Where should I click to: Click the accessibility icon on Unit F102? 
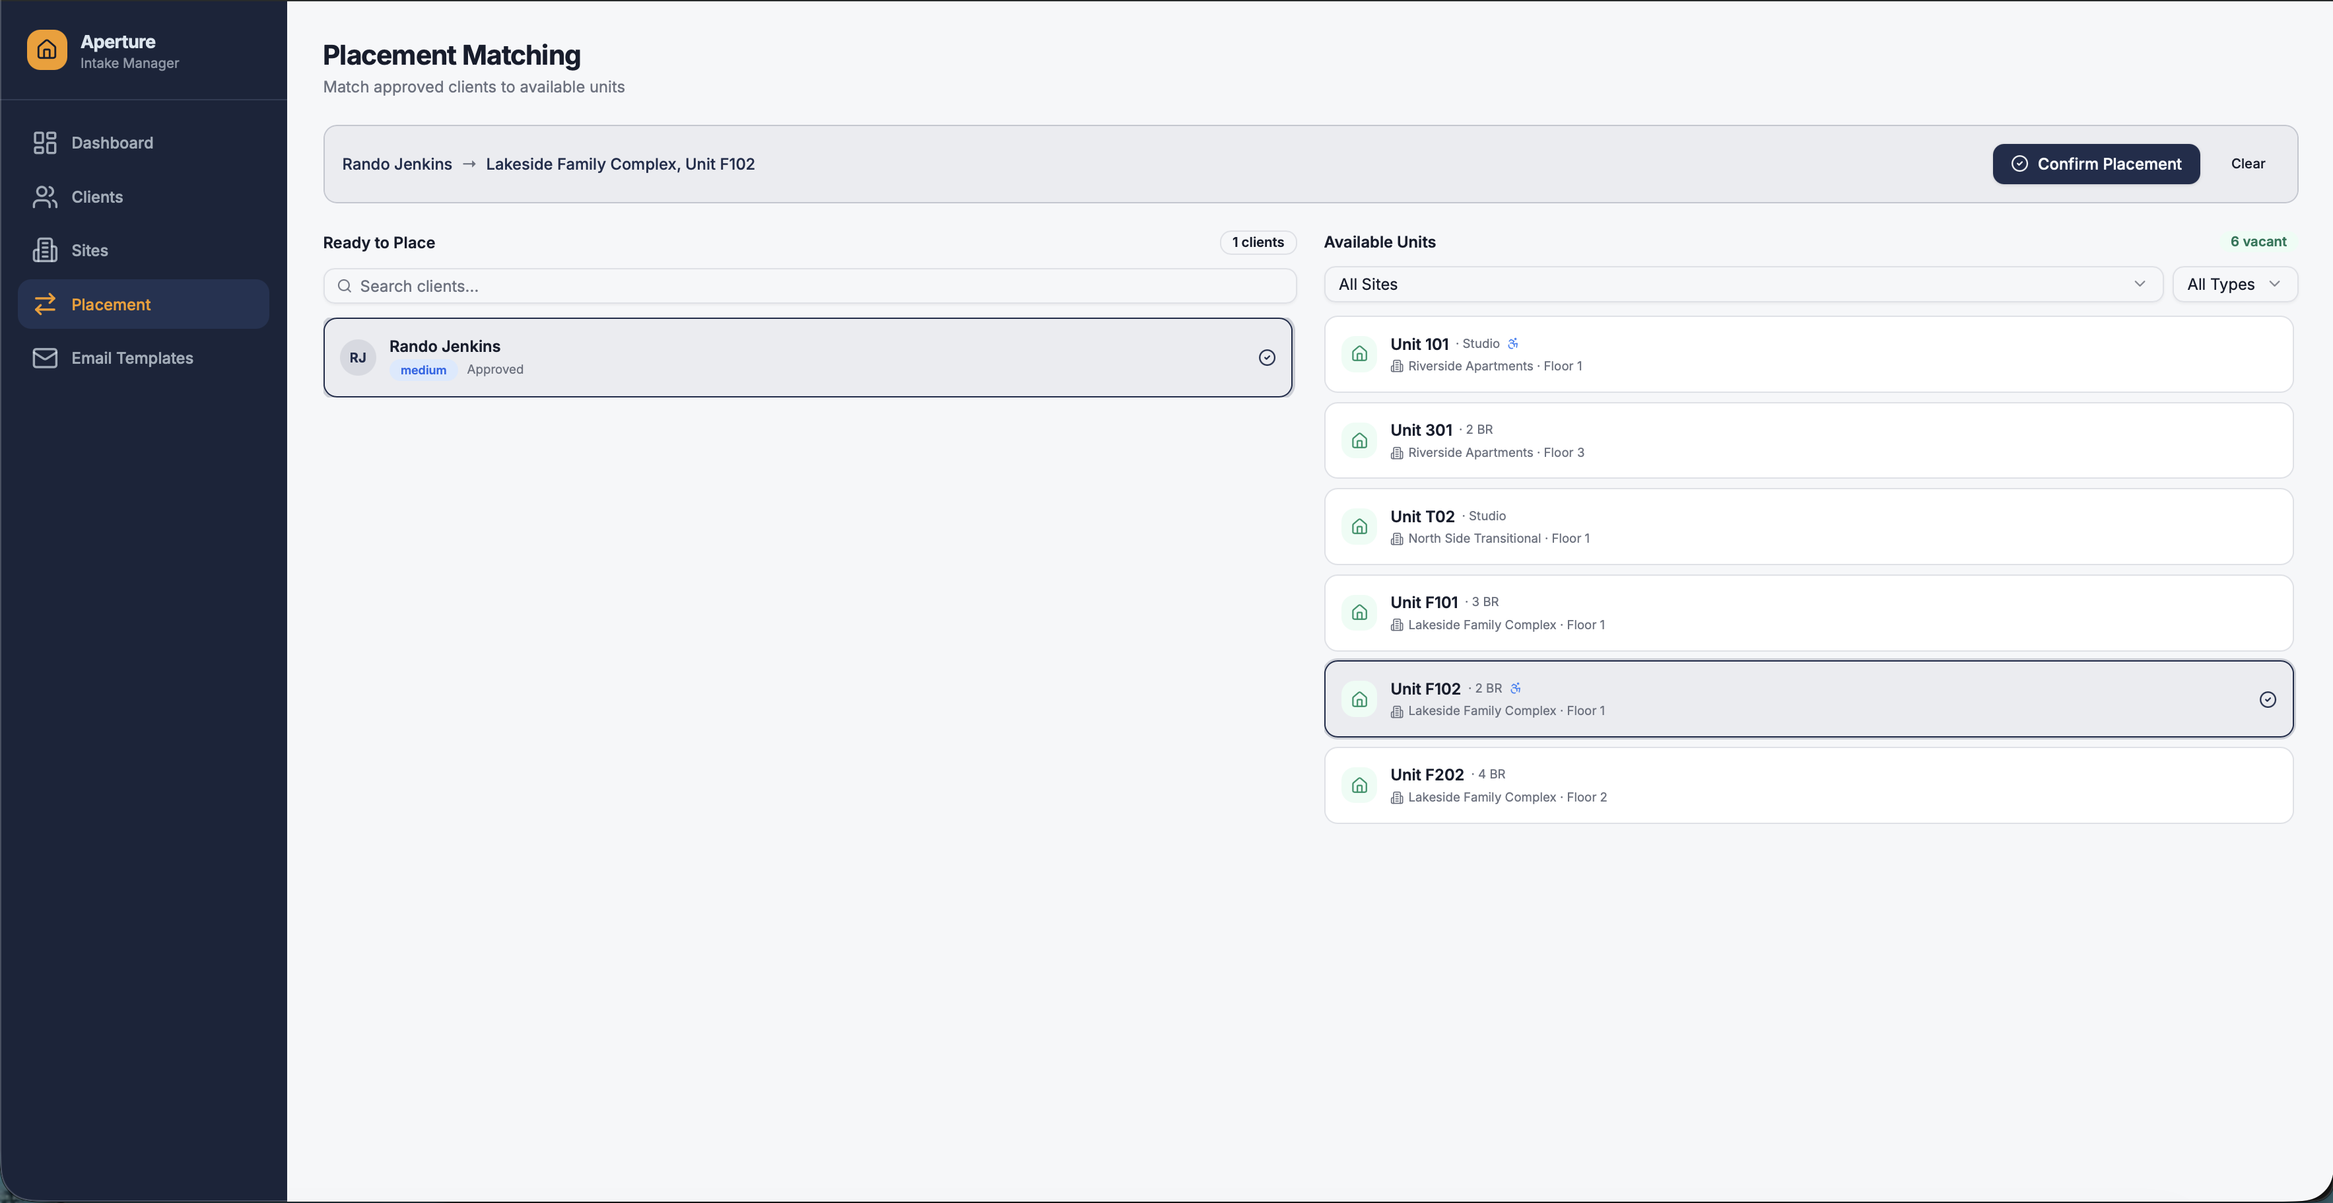tap(1516, 689)
